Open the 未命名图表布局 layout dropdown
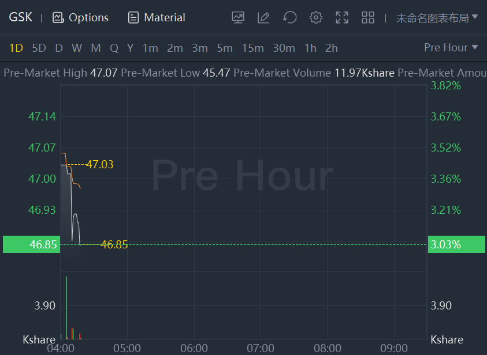 point(437,17)
